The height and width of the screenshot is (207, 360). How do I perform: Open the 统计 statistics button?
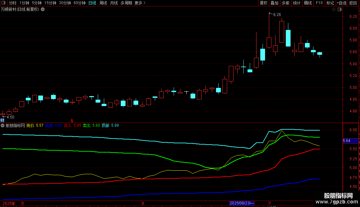tap(296, 3)
